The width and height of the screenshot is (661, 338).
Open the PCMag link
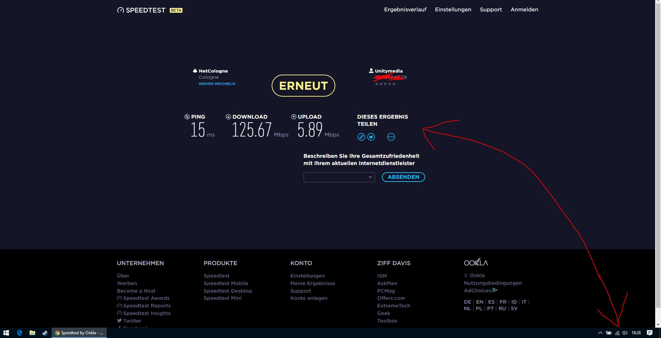(386, 291)
